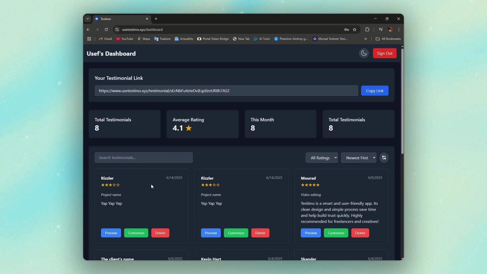487x274 pixels.
Task: Open the password manager key icon
Action: [346, 29]
